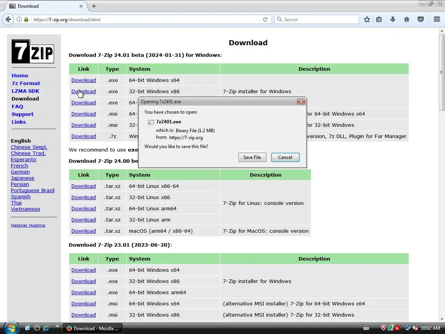Click the URL address bar
Screen dimensions: 445x334
coord(145,19)
